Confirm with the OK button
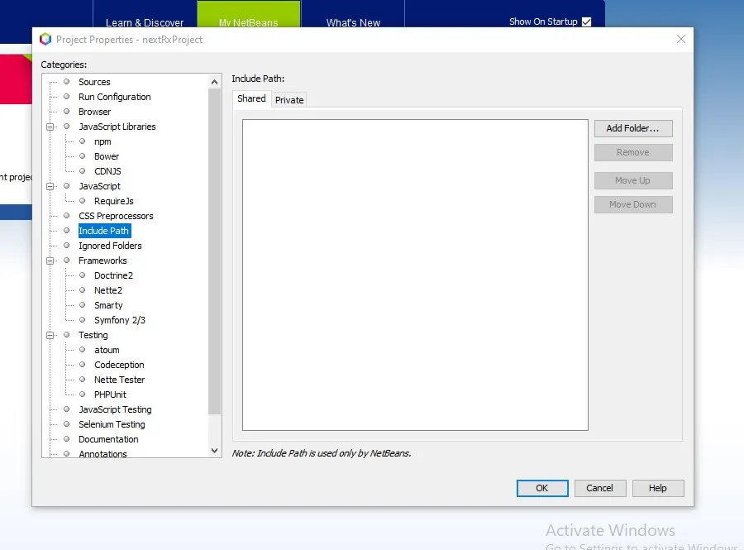This screenshot has width=744, height=550. coord(541,488)
